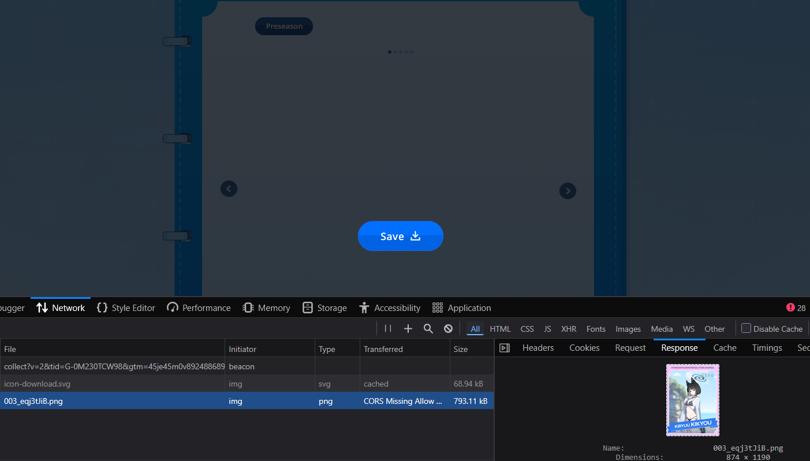Select the icon-download.svg request row
The width and height of the screenshot is (810, 461).
[247, 384]
